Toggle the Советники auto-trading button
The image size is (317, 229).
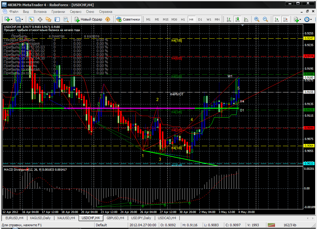point(128,19)
